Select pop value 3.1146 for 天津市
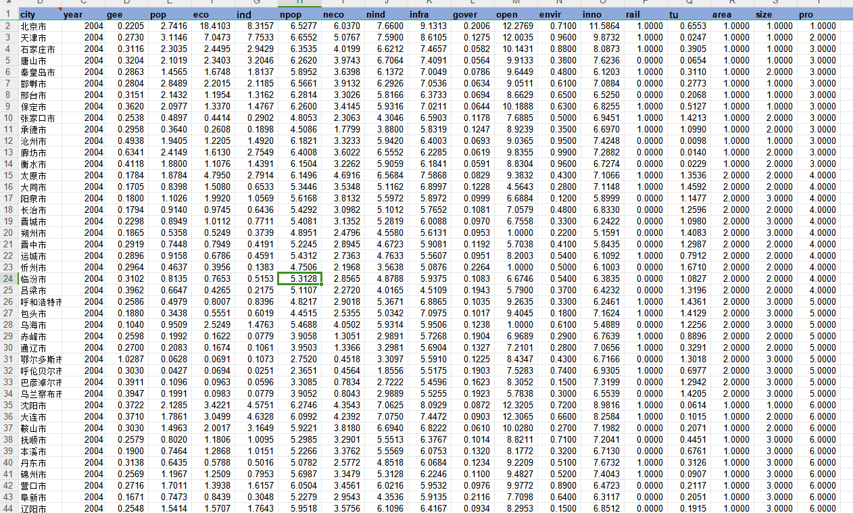This screenshot has height=513, width=853. 170,38
